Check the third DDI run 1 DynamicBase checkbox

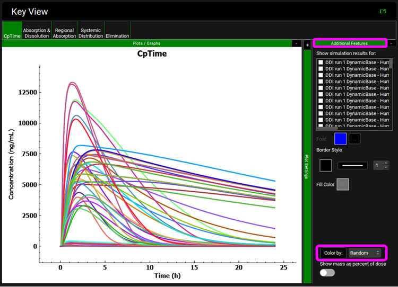click(x=321, y=75)
